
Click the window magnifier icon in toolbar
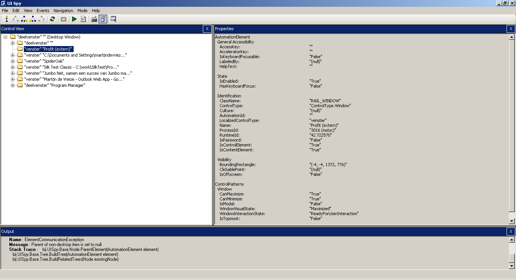113,19
